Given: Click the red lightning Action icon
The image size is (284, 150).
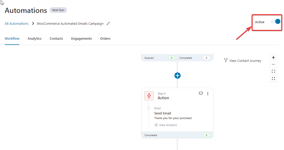Looking at the screenshot, I should [x=149, y=96].
